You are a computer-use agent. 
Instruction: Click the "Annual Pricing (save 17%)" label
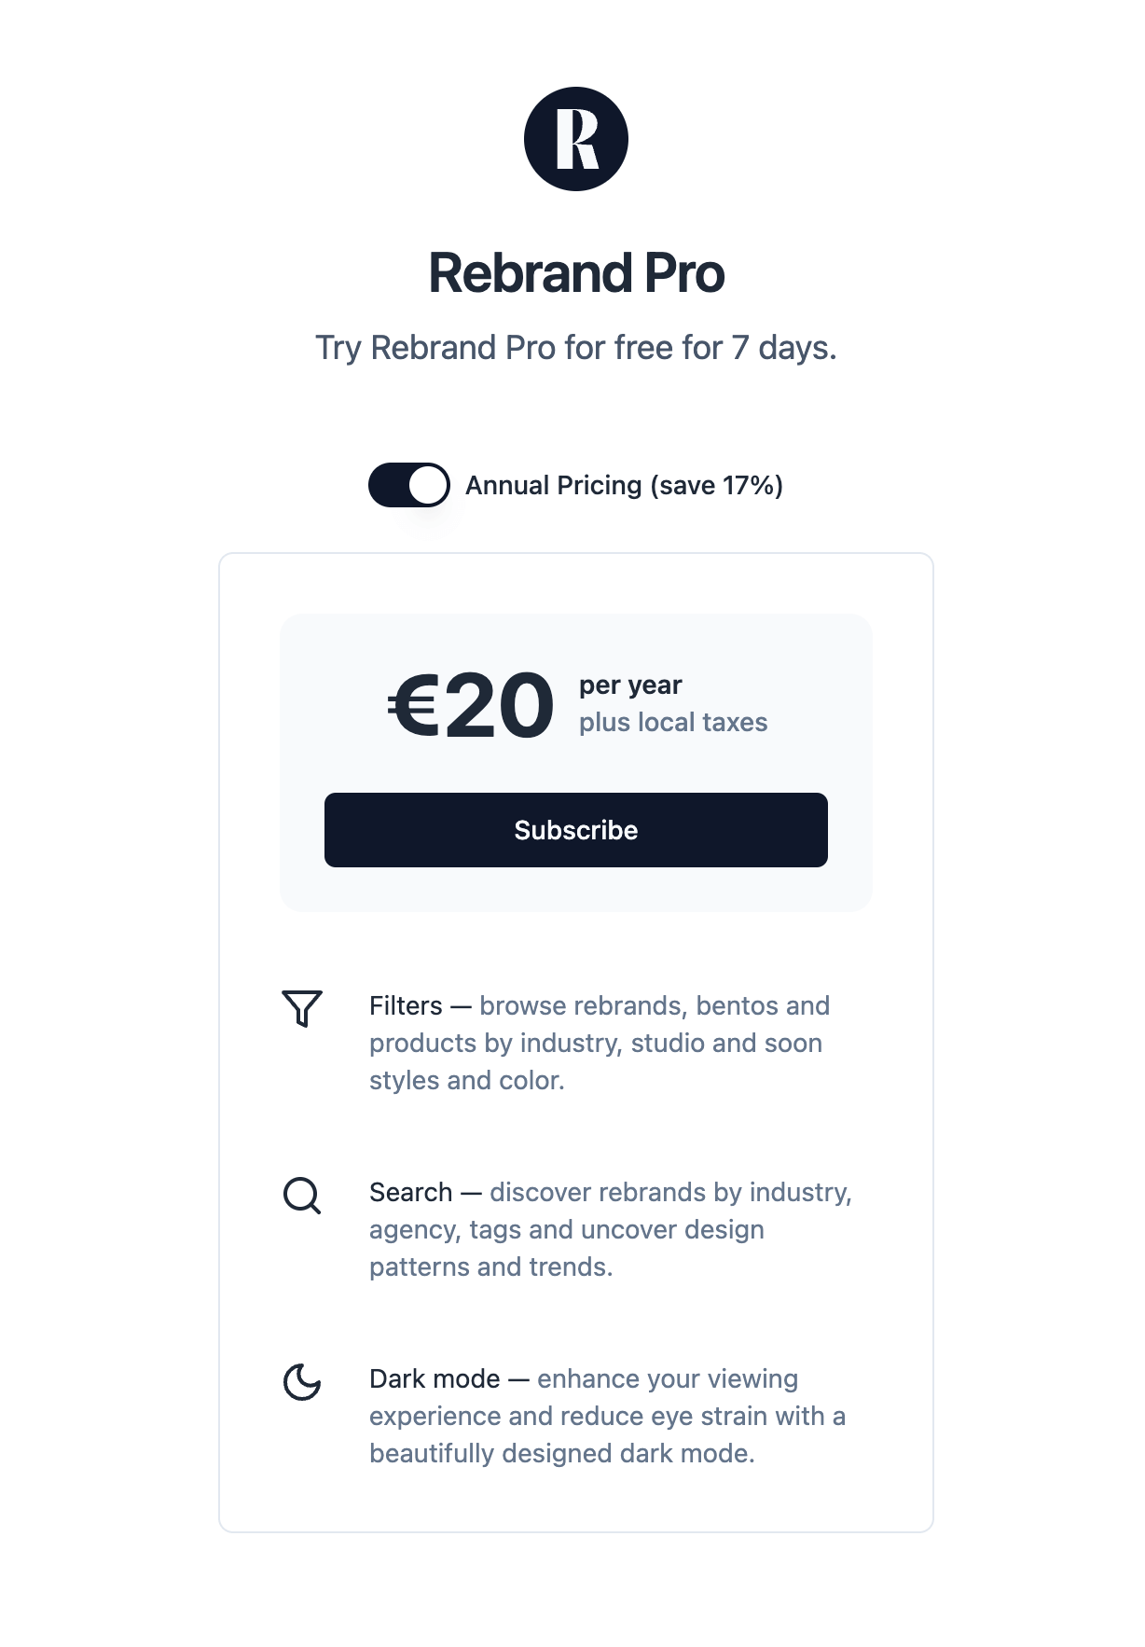click(624, 485)
